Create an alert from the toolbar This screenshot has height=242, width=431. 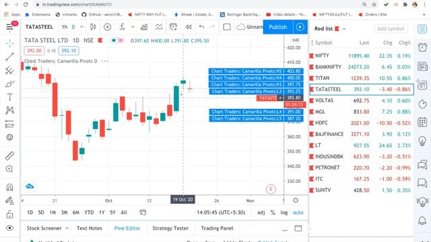pyautogui.click(x=174, y=27)
